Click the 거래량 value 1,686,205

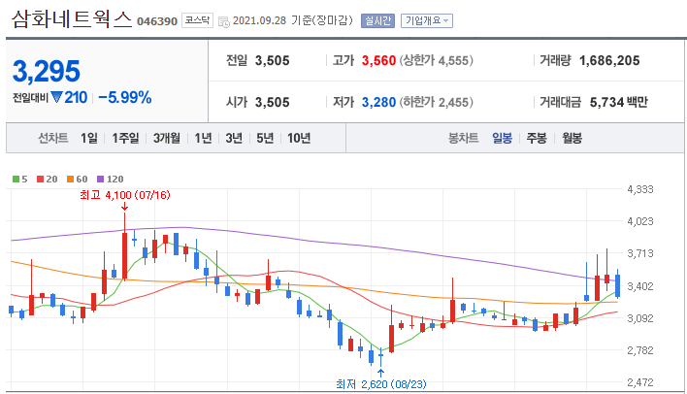(x=609, y=60)
